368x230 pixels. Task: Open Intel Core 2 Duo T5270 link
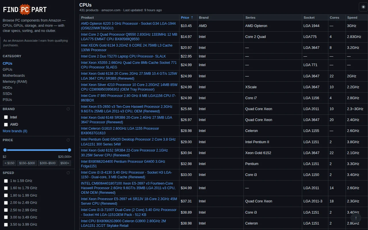123,56
